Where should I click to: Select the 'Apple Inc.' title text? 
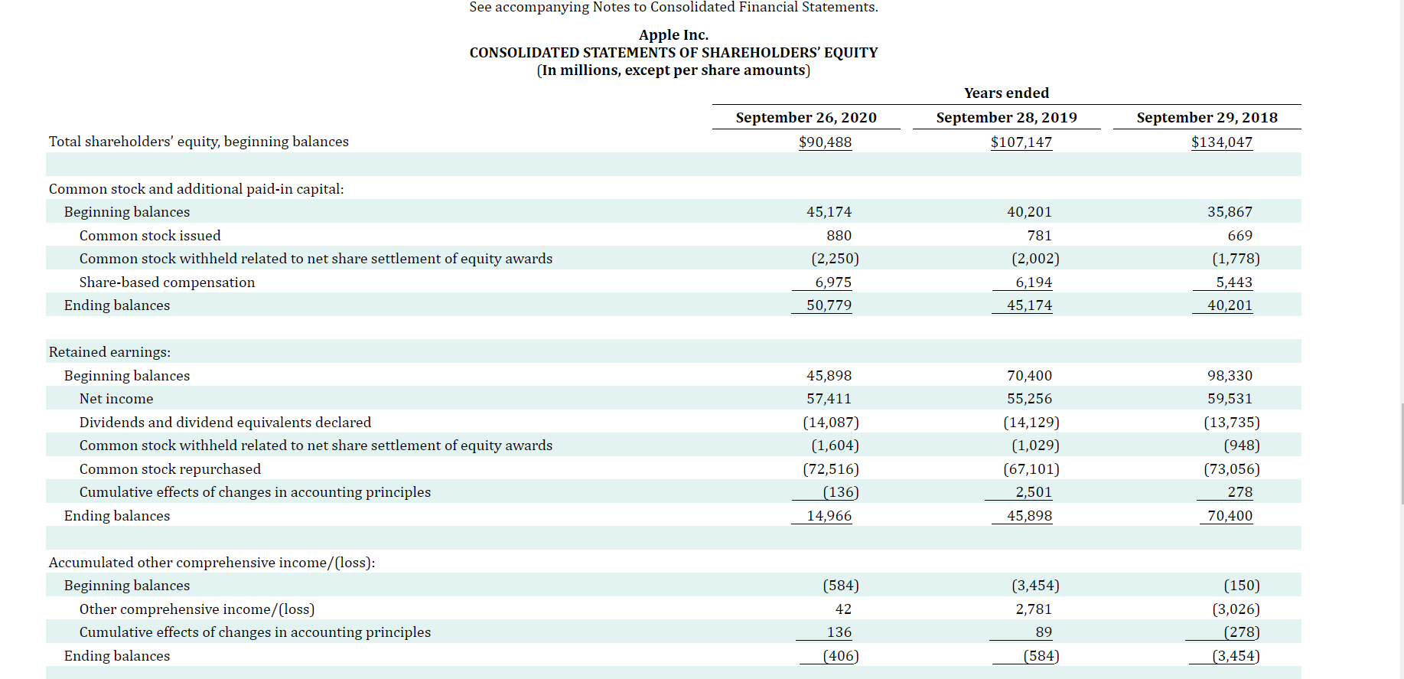click(673, 35)
